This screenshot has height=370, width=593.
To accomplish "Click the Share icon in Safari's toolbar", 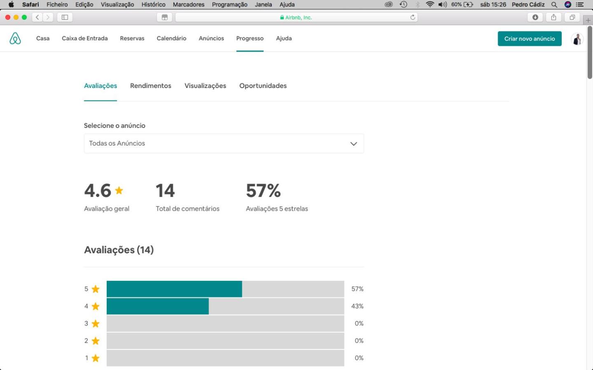I will [553, 17].
